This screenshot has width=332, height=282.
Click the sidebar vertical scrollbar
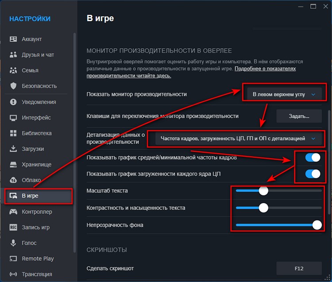click(74, 143)
